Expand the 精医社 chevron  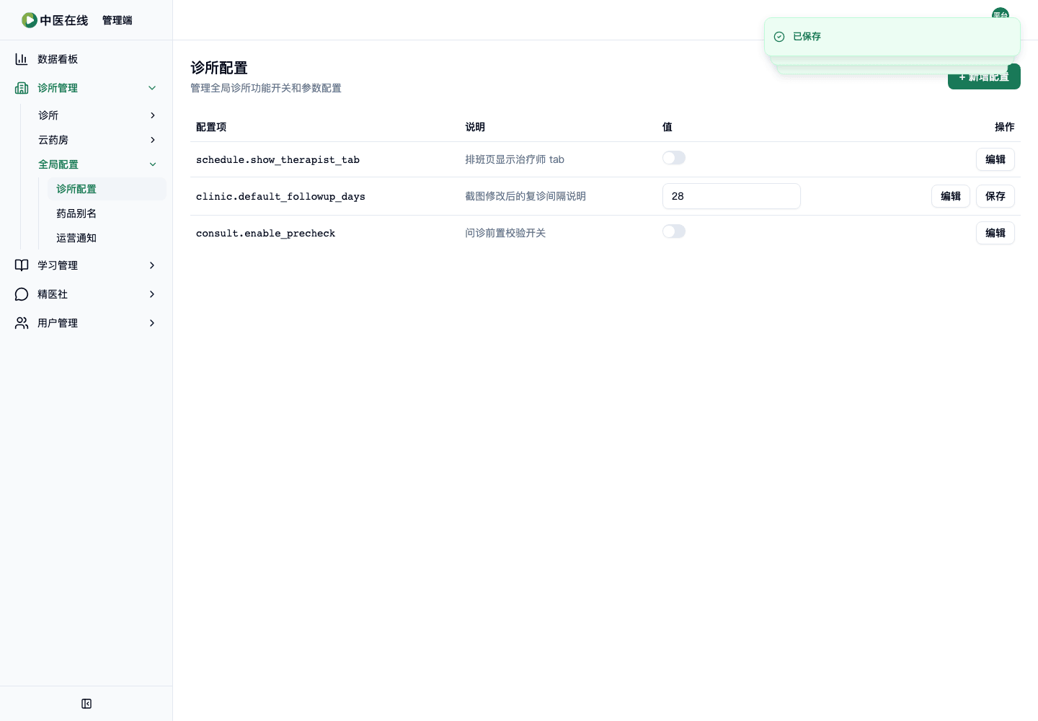(x=152, y=294)
